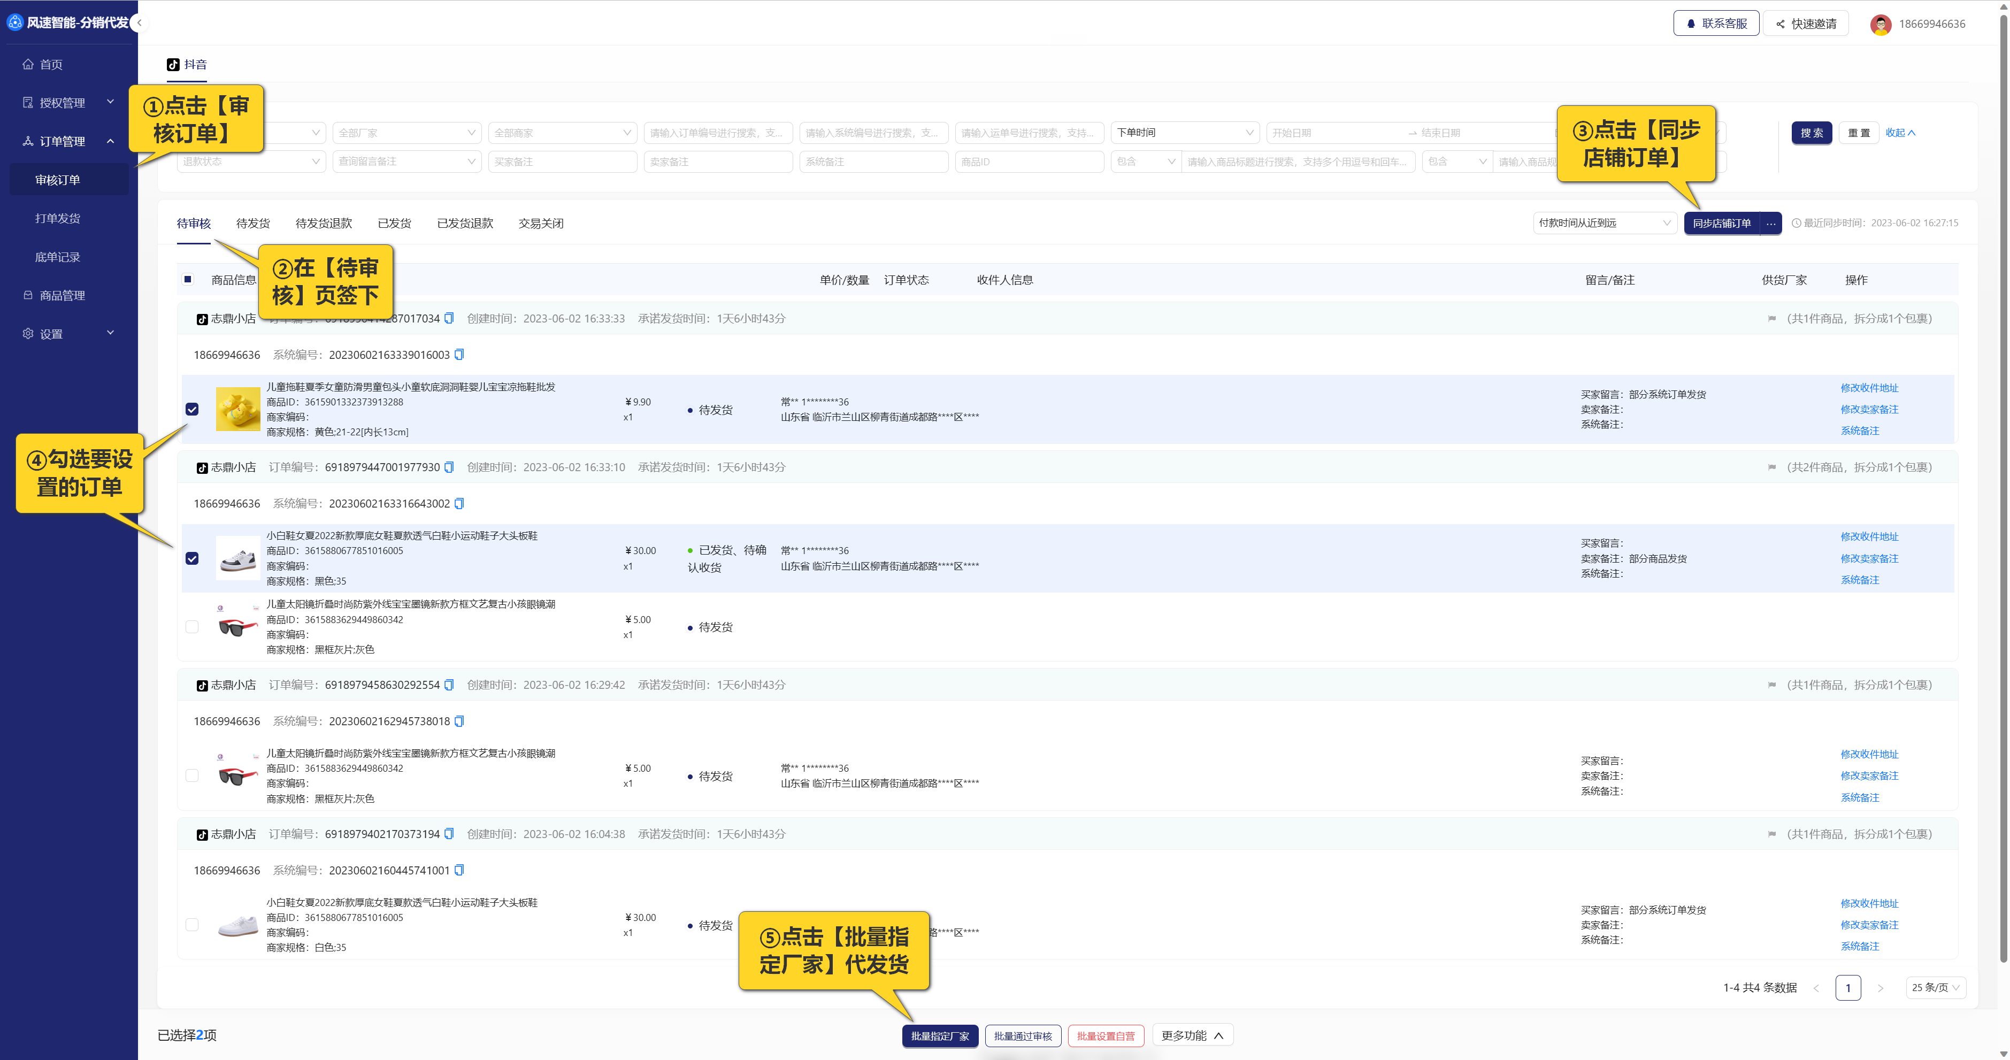Open the more options ellipsis next to sync button
Viewport: 2010px width, 1060px height.
[1771, 223]
